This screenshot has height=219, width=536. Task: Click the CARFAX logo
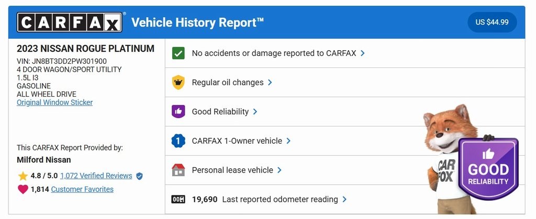point(70,22)
